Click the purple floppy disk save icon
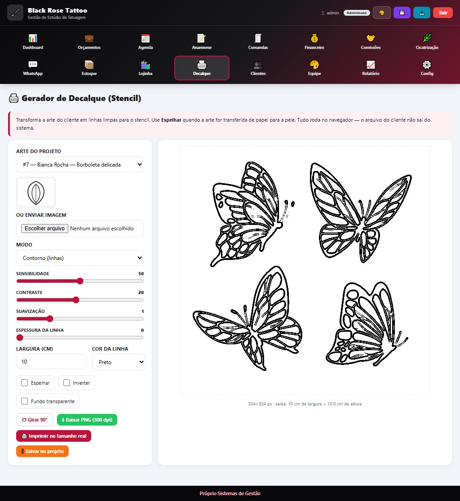 (402, 13)
